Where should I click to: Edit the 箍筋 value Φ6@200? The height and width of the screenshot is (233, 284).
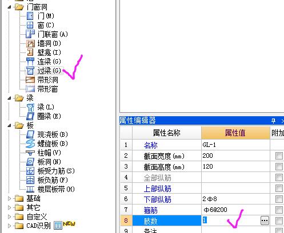coord(235,210)
